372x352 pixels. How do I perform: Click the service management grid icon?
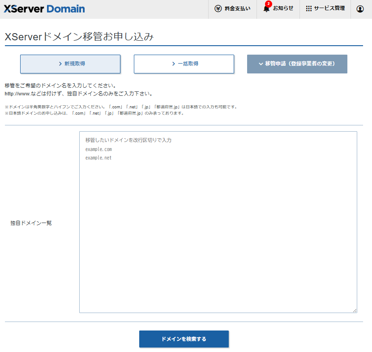[x=309, y=9]
